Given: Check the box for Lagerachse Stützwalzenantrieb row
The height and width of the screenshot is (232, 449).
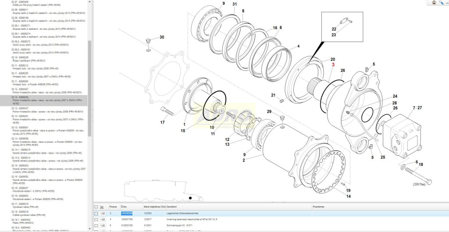Looking at the screenshot, I should [96, 214].
